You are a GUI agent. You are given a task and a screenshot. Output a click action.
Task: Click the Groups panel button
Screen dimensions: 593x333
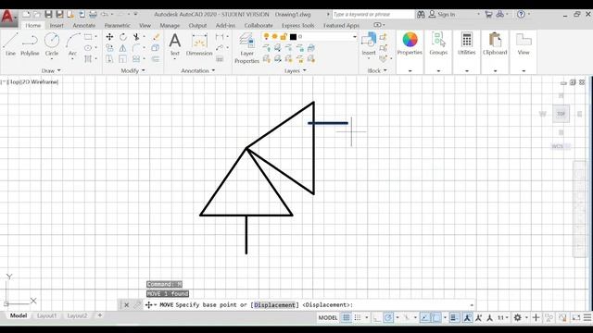(438, 43)
